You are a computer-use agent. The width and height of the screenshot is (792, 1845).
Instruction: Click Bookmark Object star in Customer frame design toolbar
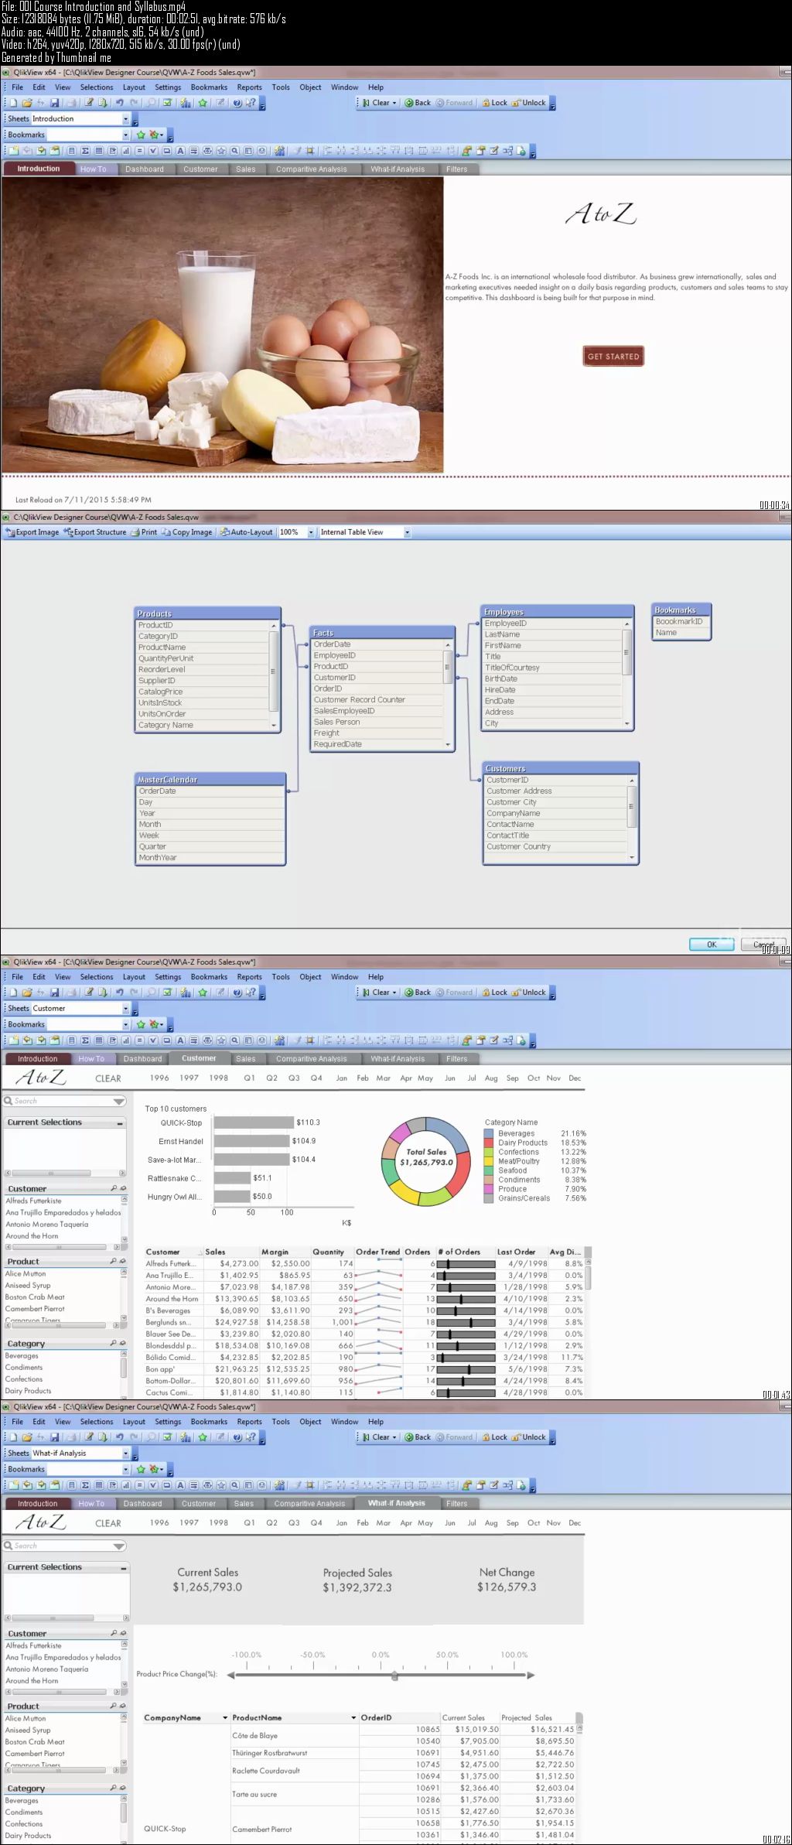221,1040
